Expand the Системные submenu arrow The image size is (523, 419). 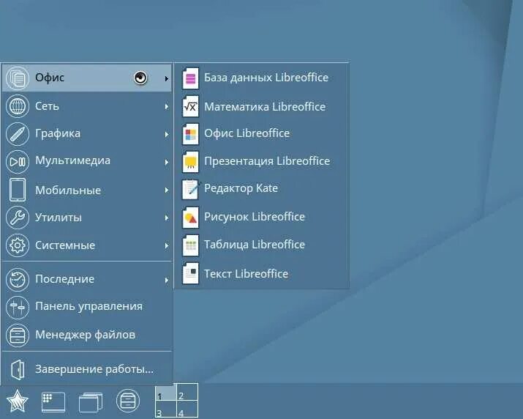tap(166, 246)
